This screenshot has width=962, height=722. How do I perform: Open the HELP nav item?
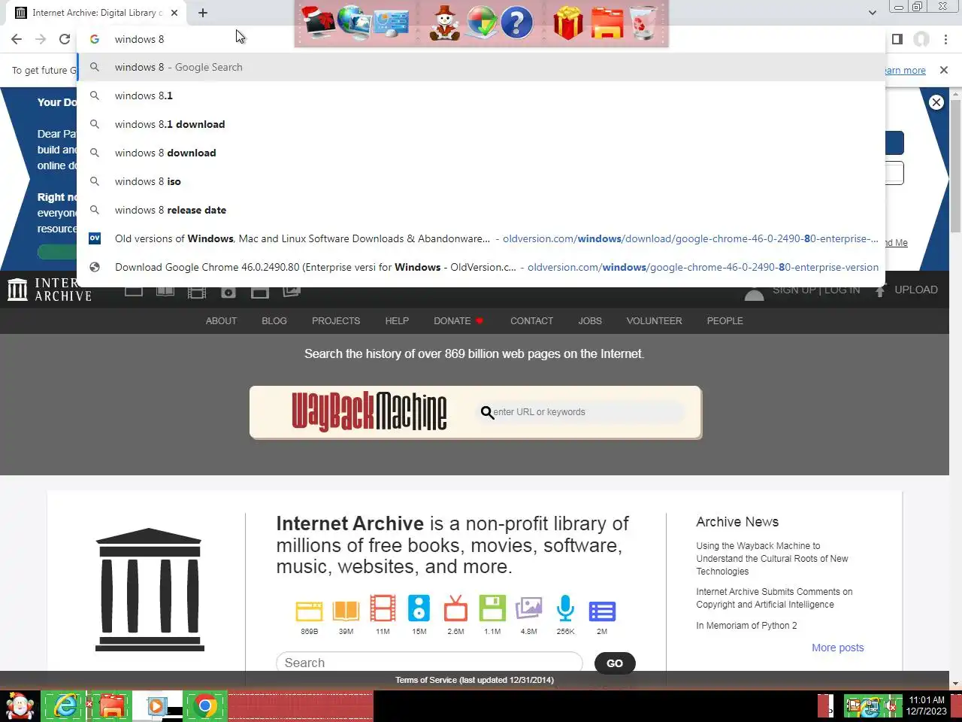click(x=397, y=321)
